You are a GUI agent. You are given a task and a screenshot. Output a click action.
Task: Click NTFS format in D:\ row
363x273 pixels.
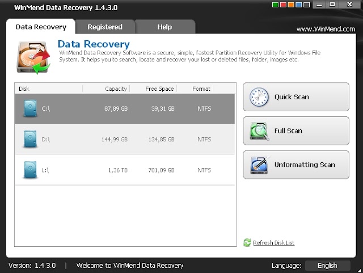[204, 139]
